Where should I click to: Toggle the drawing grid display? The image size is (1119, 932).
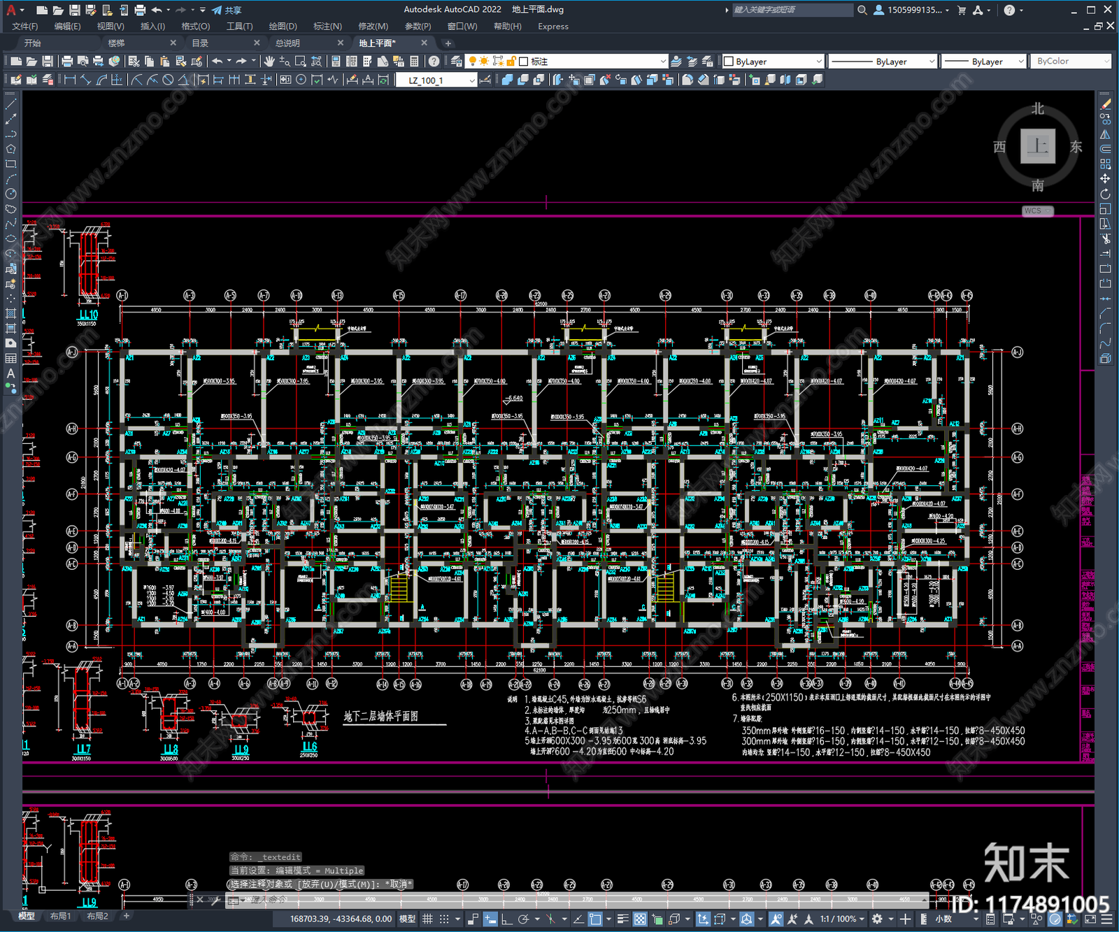[427, 919]
